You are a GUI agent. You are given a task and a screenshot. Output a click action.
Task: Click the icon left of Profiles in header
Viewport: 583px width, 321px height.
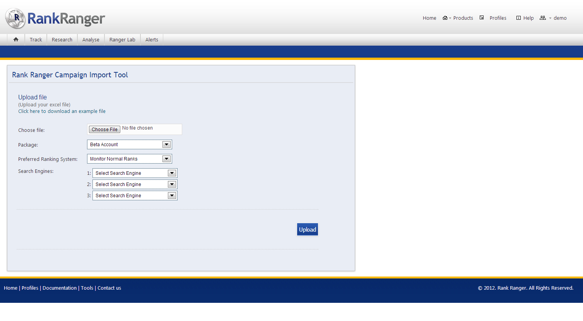(482, 17)
